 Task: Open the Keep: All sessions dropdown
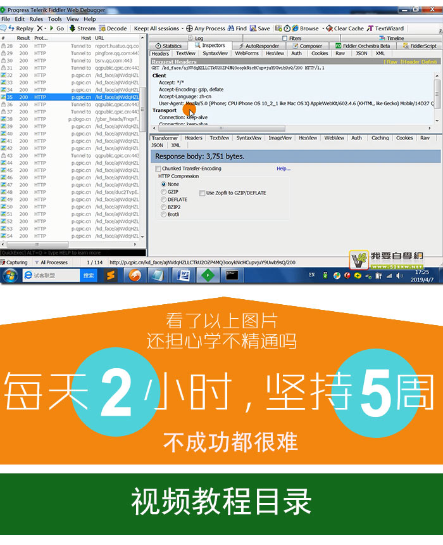pyautogui.click(x=159, y=29)
